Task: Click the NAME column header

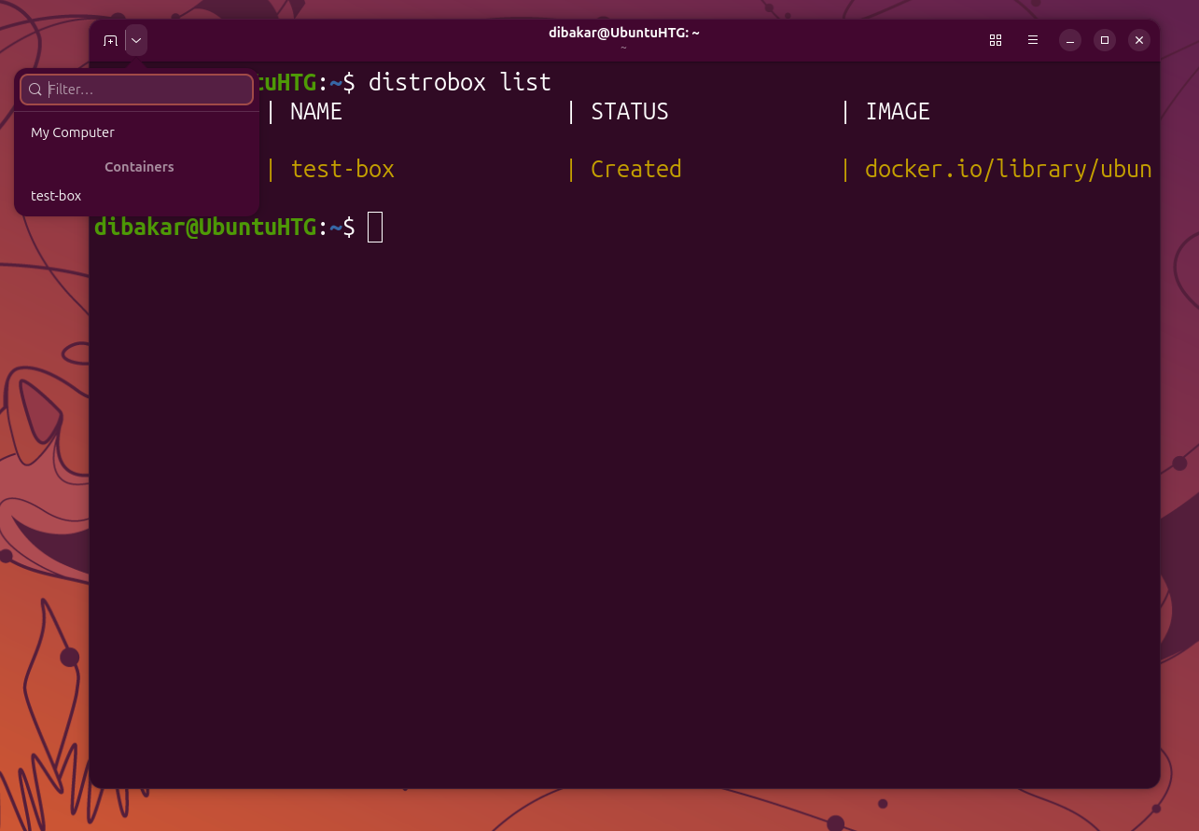Action: [x=316, y=112]
